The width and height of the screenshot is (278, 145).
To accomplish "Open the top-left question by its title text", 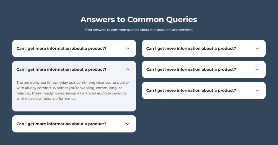I will click(x=61, y=49).
